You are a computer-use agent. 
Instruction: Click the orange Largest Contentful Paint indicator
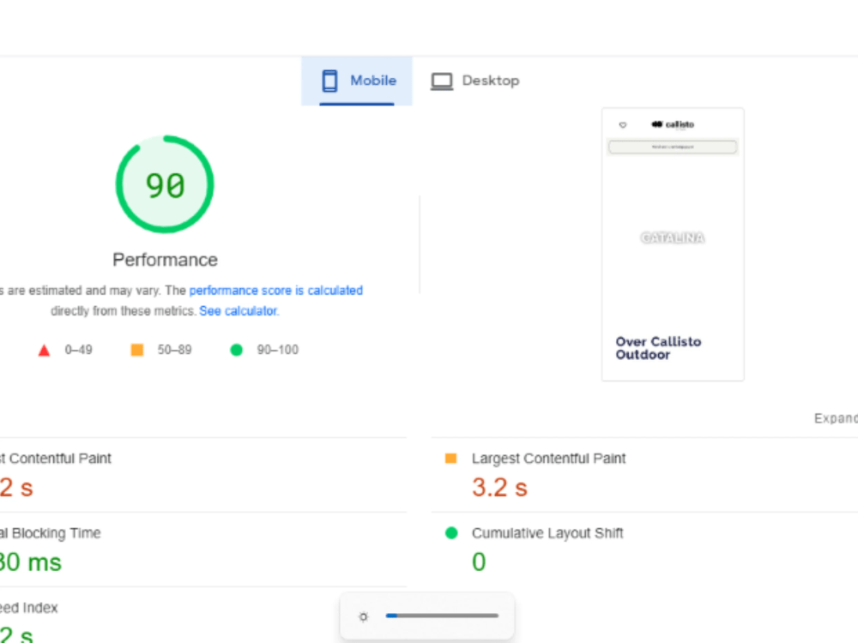451,458
